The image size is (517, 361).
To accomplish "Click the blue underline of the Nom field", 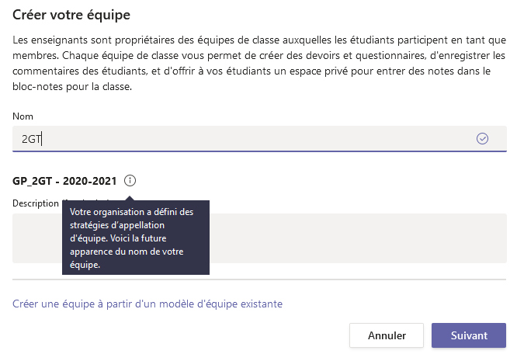I will (259, 151).
